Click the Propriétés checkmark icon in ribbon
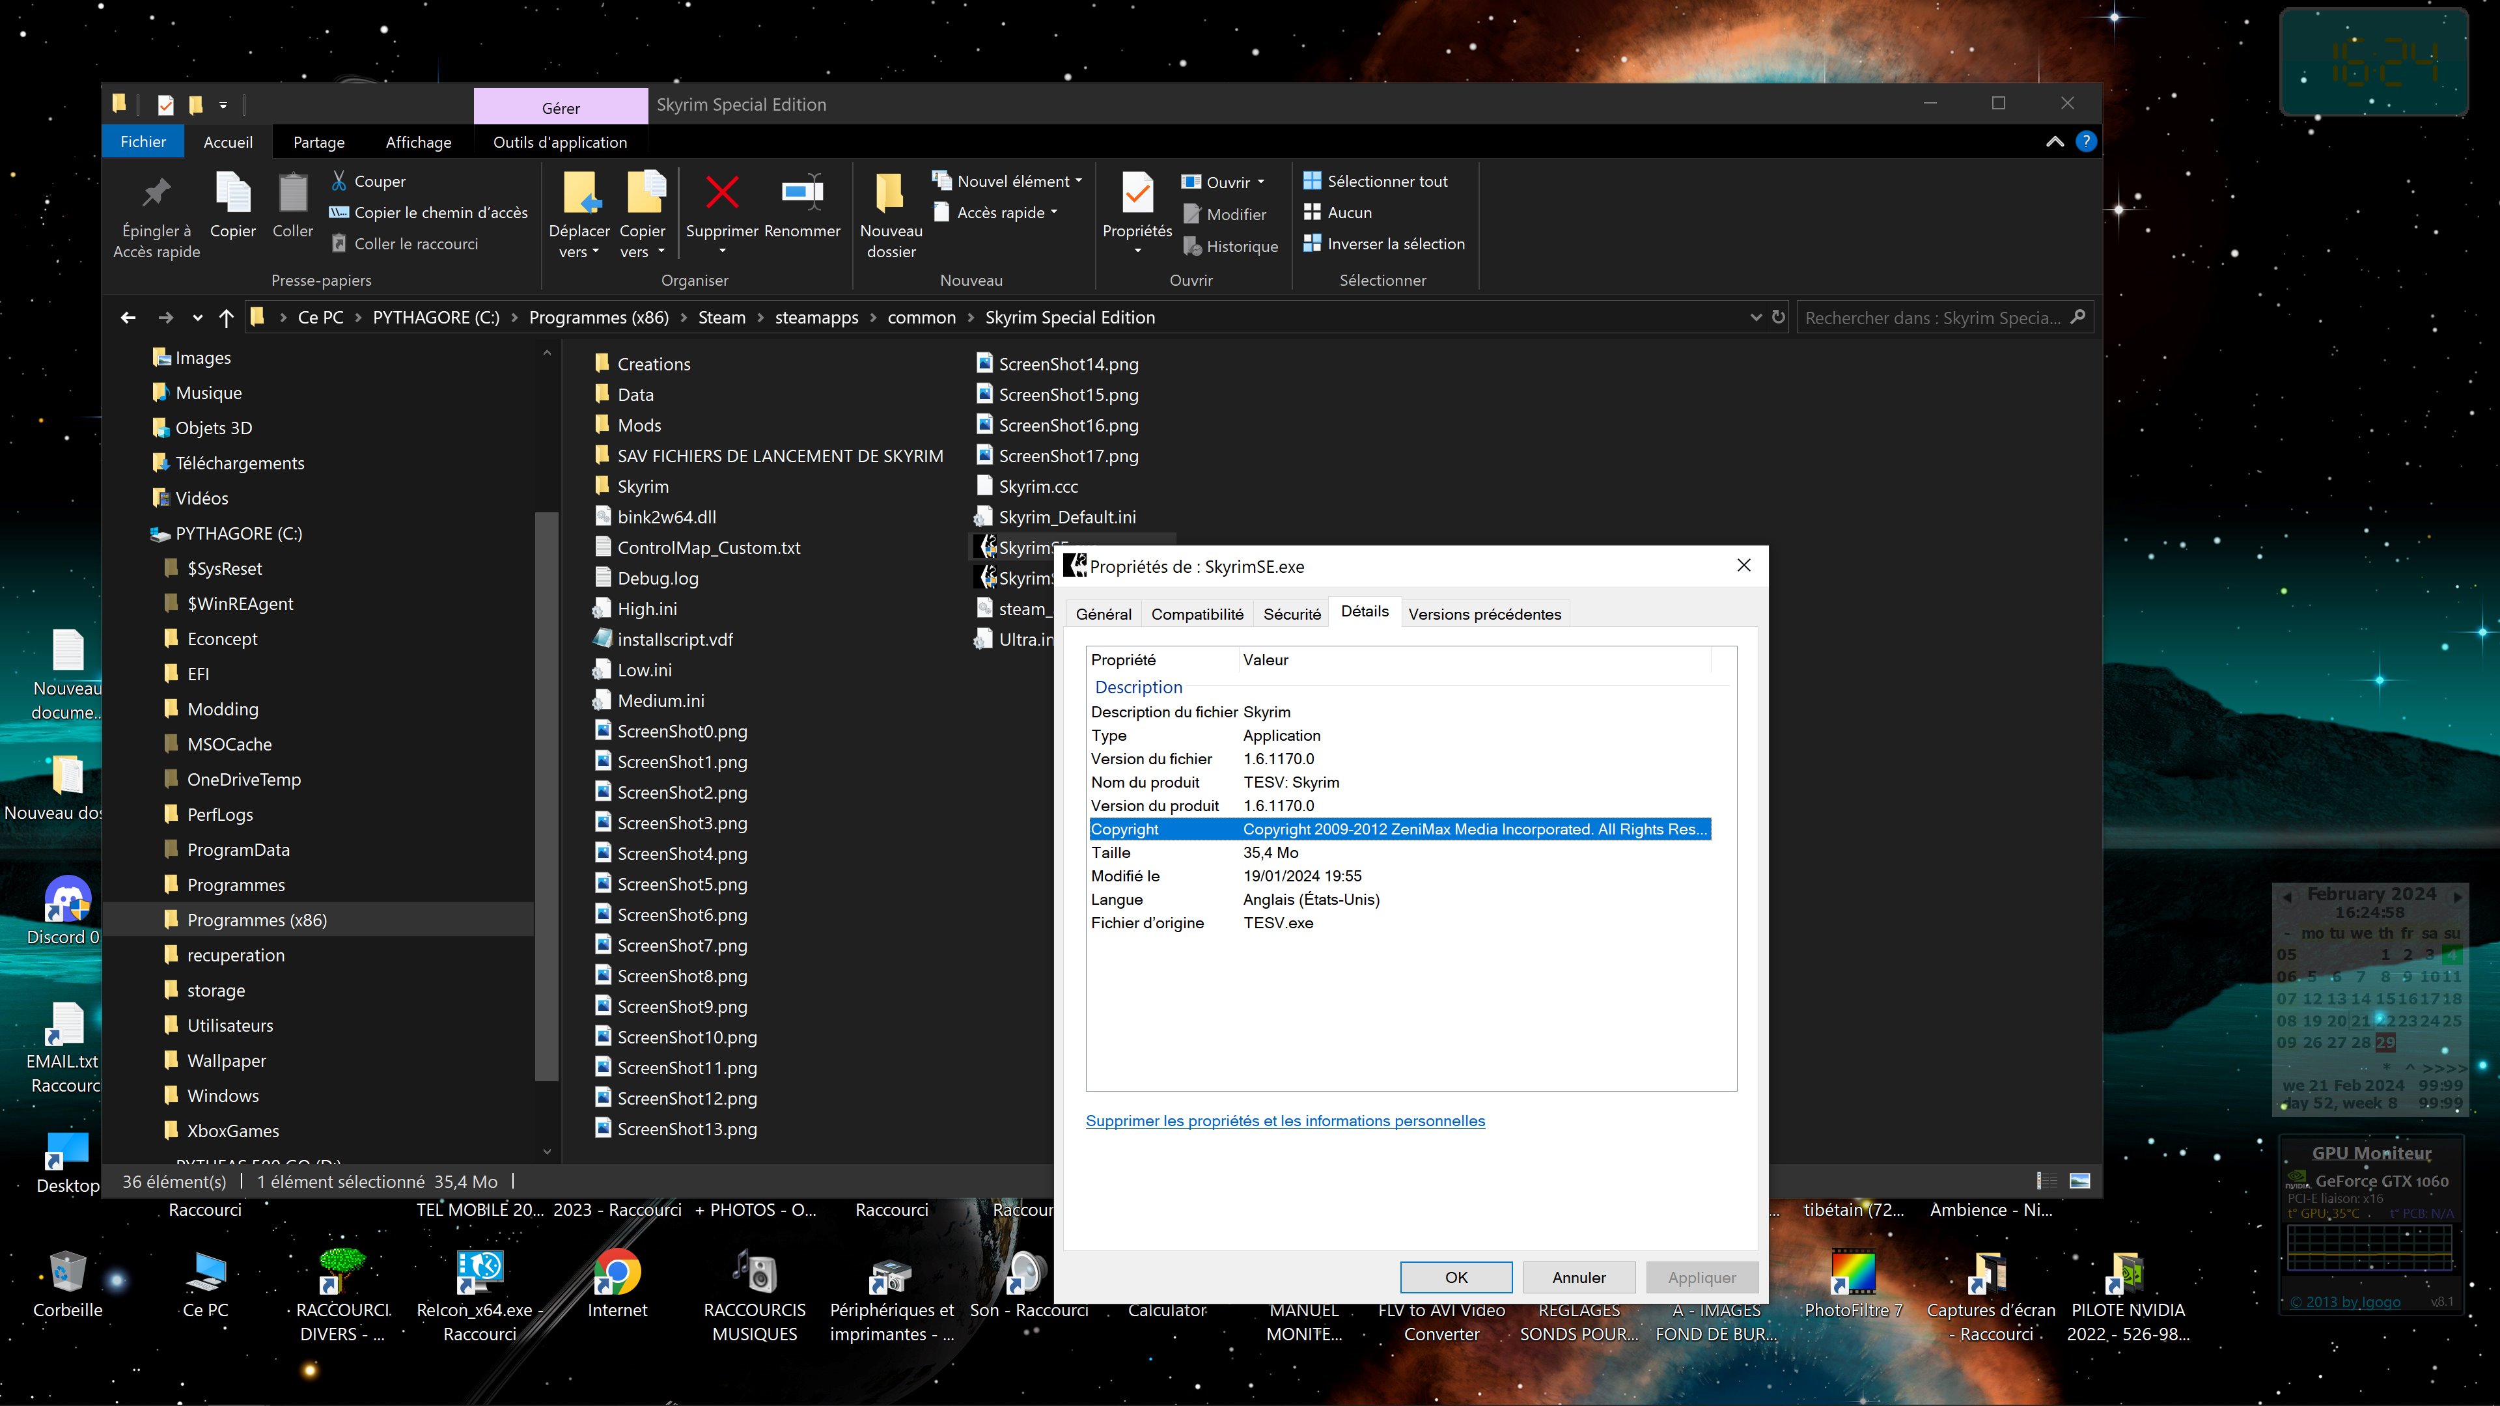 1137,192
